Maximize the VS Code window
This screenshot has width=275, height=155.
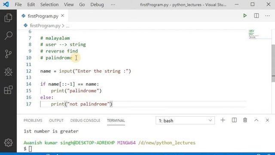coord(252,4)
